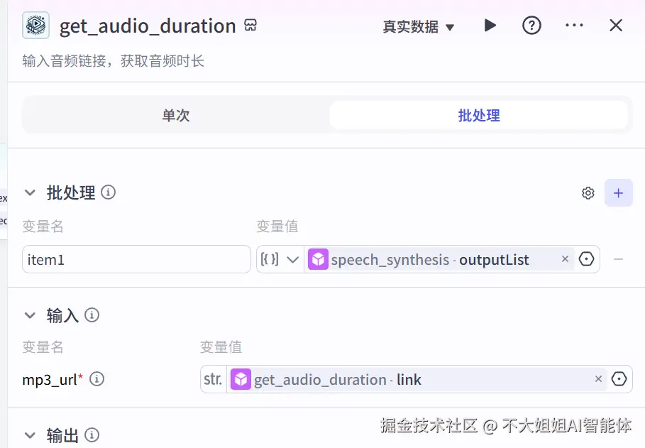Viewport: 645px width, 448px height.
Task: Collapse the 输出 section
Action: [x=31, y=435]
